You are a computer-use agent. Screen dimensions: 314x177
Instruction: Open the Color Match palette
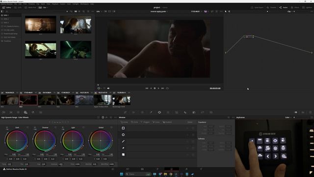11,113
